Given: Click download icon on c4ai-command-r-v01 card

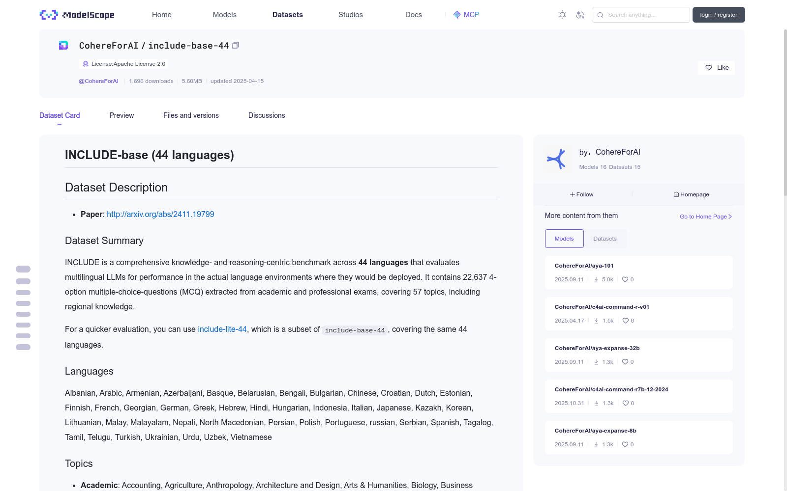Looking at the screenshot, I should [597, 321].
